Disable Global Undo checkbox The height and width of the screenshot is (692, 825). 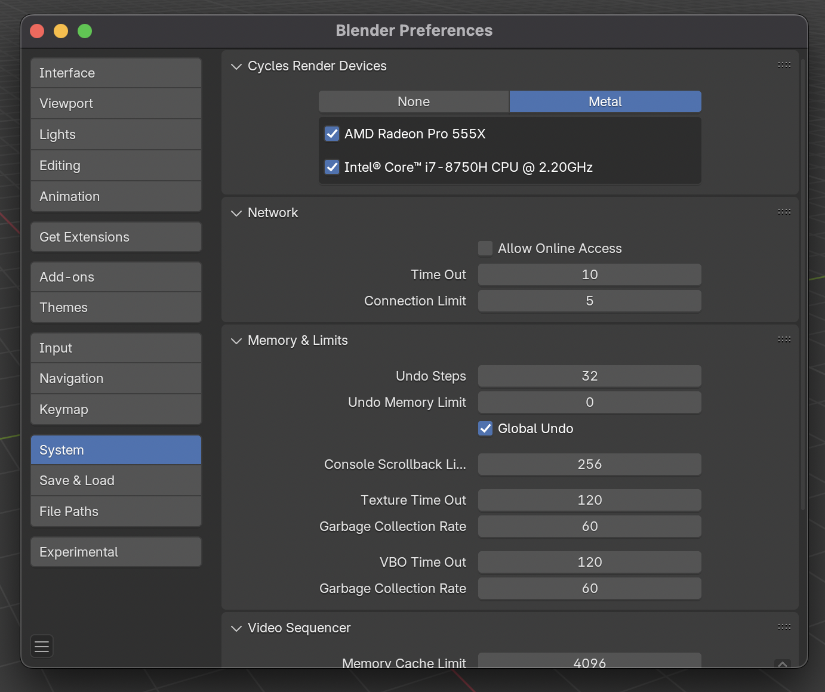point(485,428)
